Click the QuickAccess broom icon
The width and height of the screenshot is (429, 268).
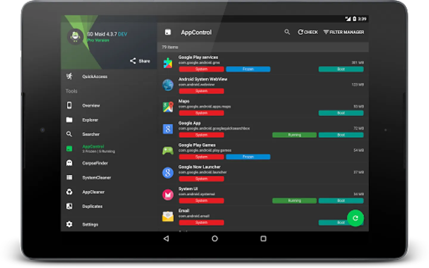tap(69, 76)
